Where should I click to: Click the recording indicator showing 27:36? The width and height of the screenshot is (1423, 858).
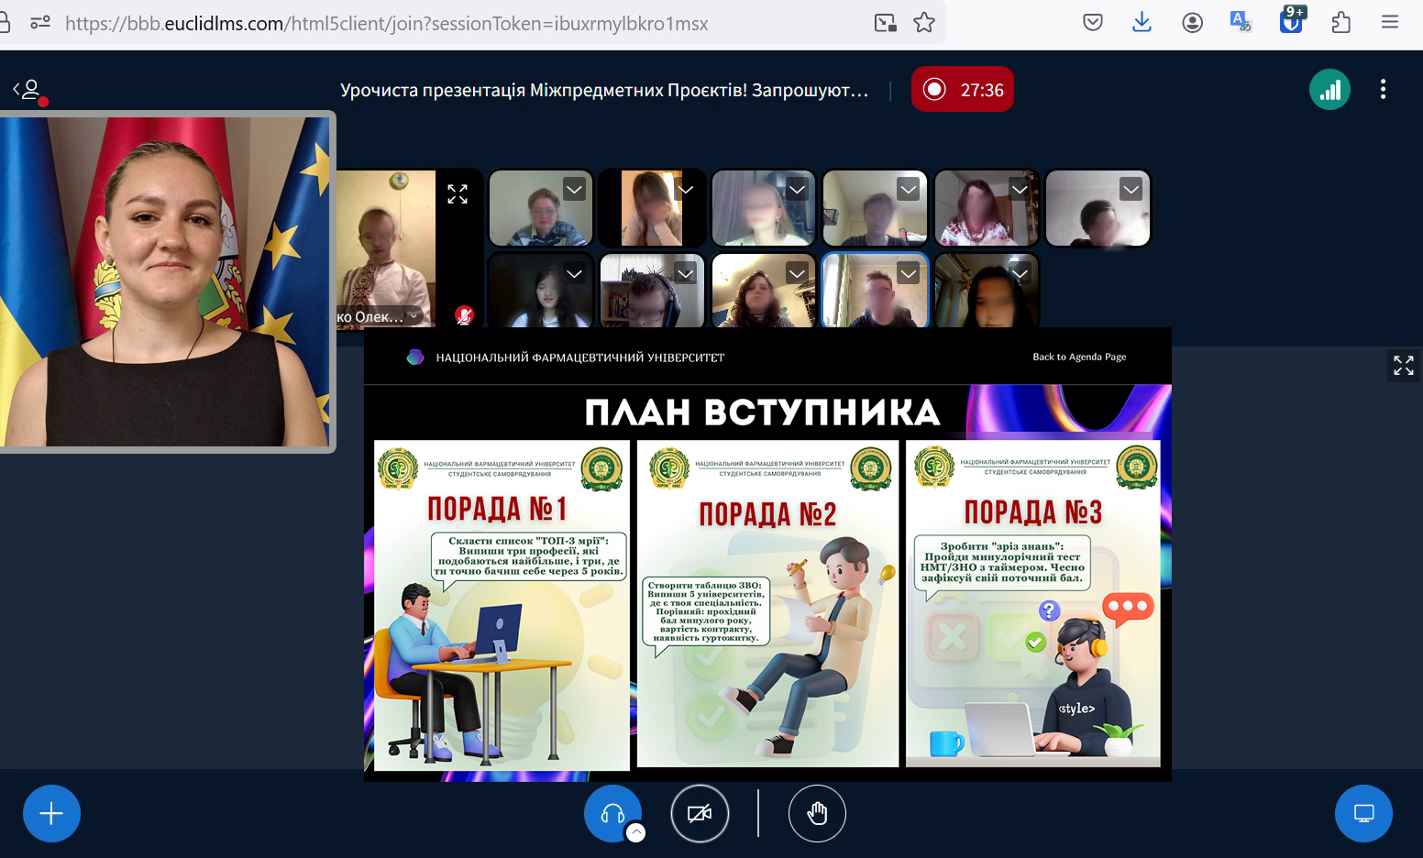point(962,90)
